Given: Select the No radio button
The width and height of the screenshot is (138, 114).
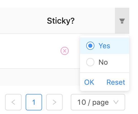Looking at the screenshot, I should pyautogui.click(x=90, y=62).
